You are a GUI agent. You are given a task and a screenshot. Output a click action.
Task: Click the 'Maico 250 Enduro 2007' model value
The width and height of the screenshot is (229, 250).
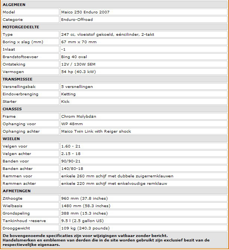pyautogui.click(x=85, y=12)
